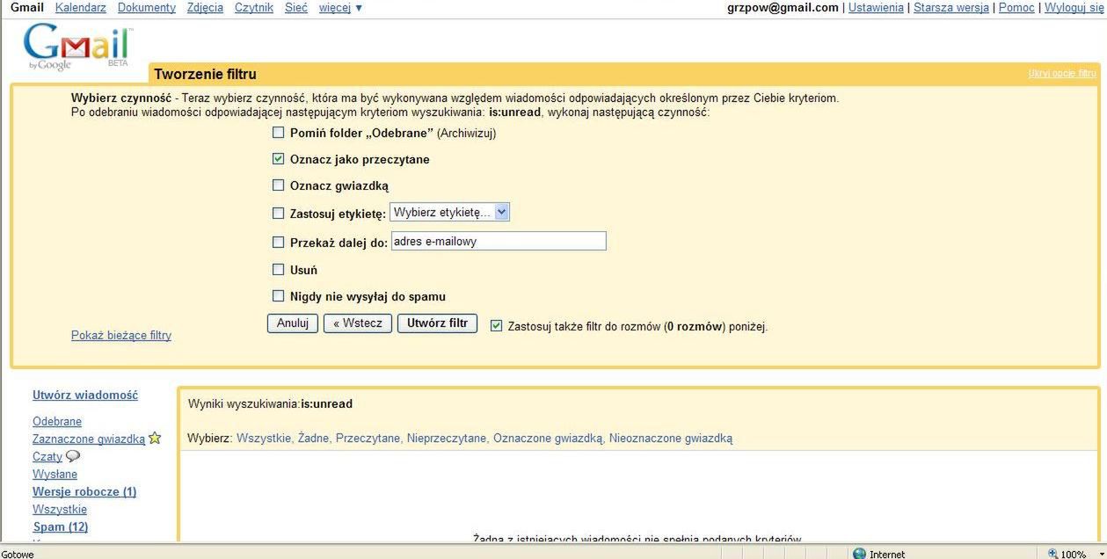Tick the 'Zastosuj etykietę' checkbox
Viewport: 1107px width, 559px height.
278,213
